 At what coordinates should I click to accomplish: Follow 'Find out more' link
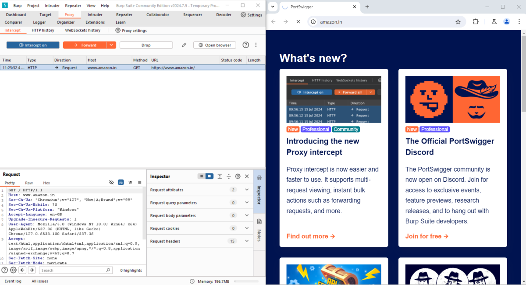(311, 236)
